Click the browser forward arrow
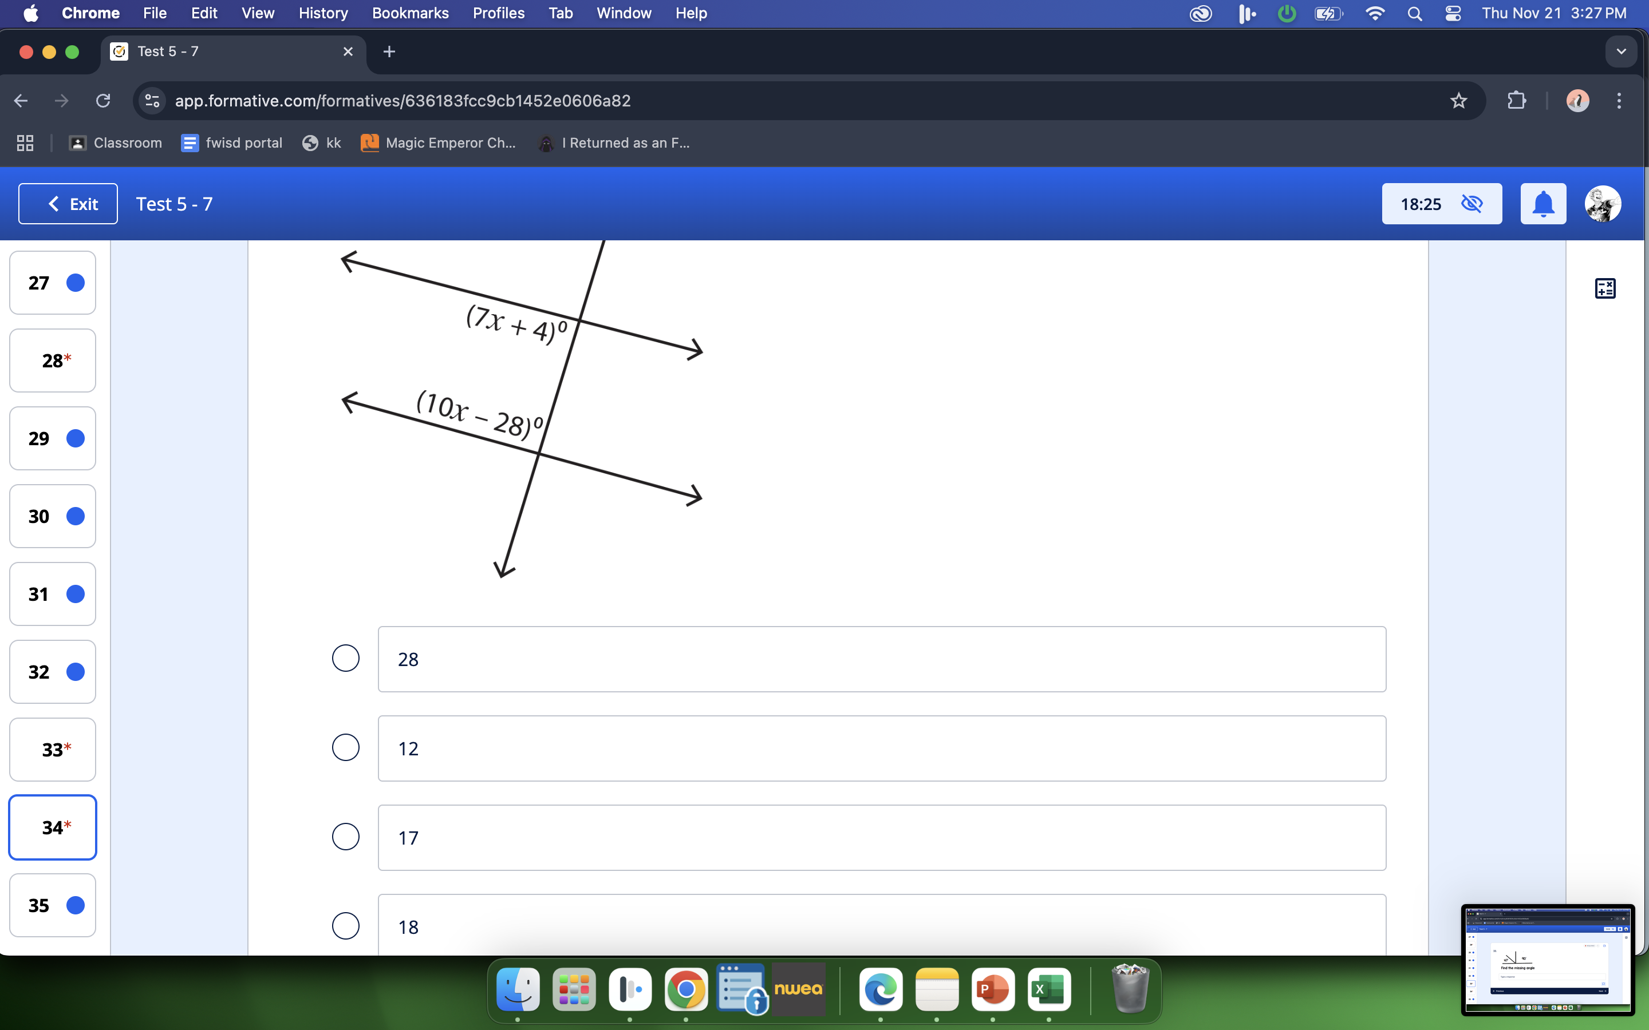Viewport: 1649px width, 1030px height. tap(61, 101)
